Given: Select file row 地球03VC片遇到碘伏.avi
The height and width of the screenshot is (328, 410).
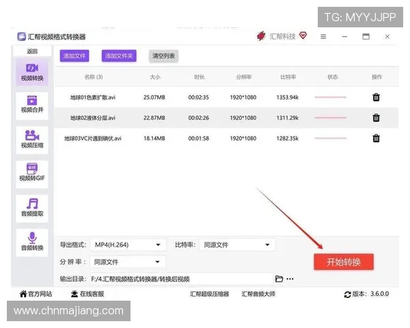Looking at the screenshot, I should [x=226, y=138].
